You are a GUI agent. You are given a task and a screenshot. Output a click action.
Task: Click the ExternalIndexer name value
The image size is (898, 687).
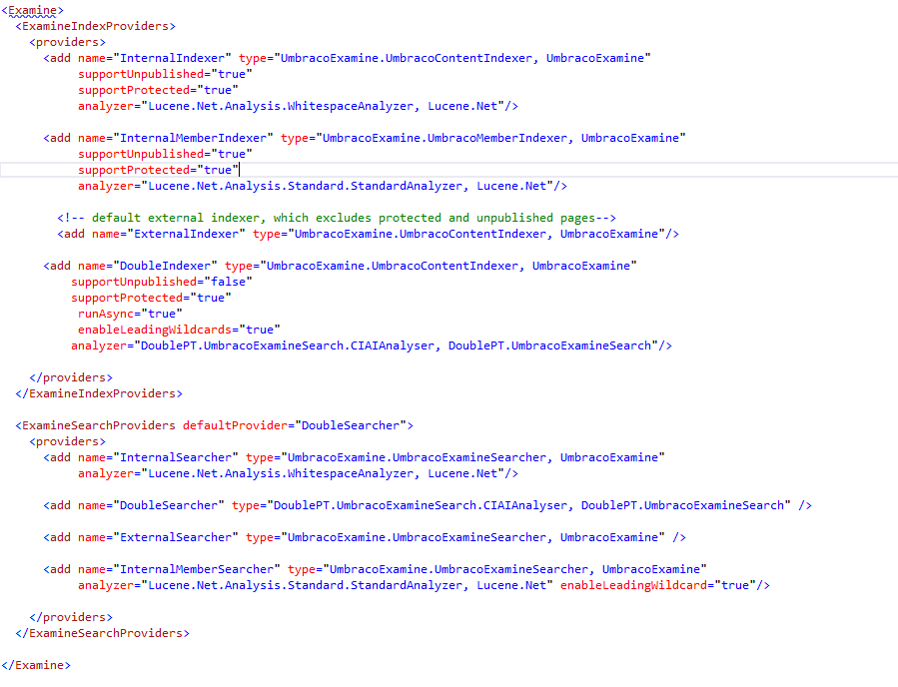coord(186,234)
